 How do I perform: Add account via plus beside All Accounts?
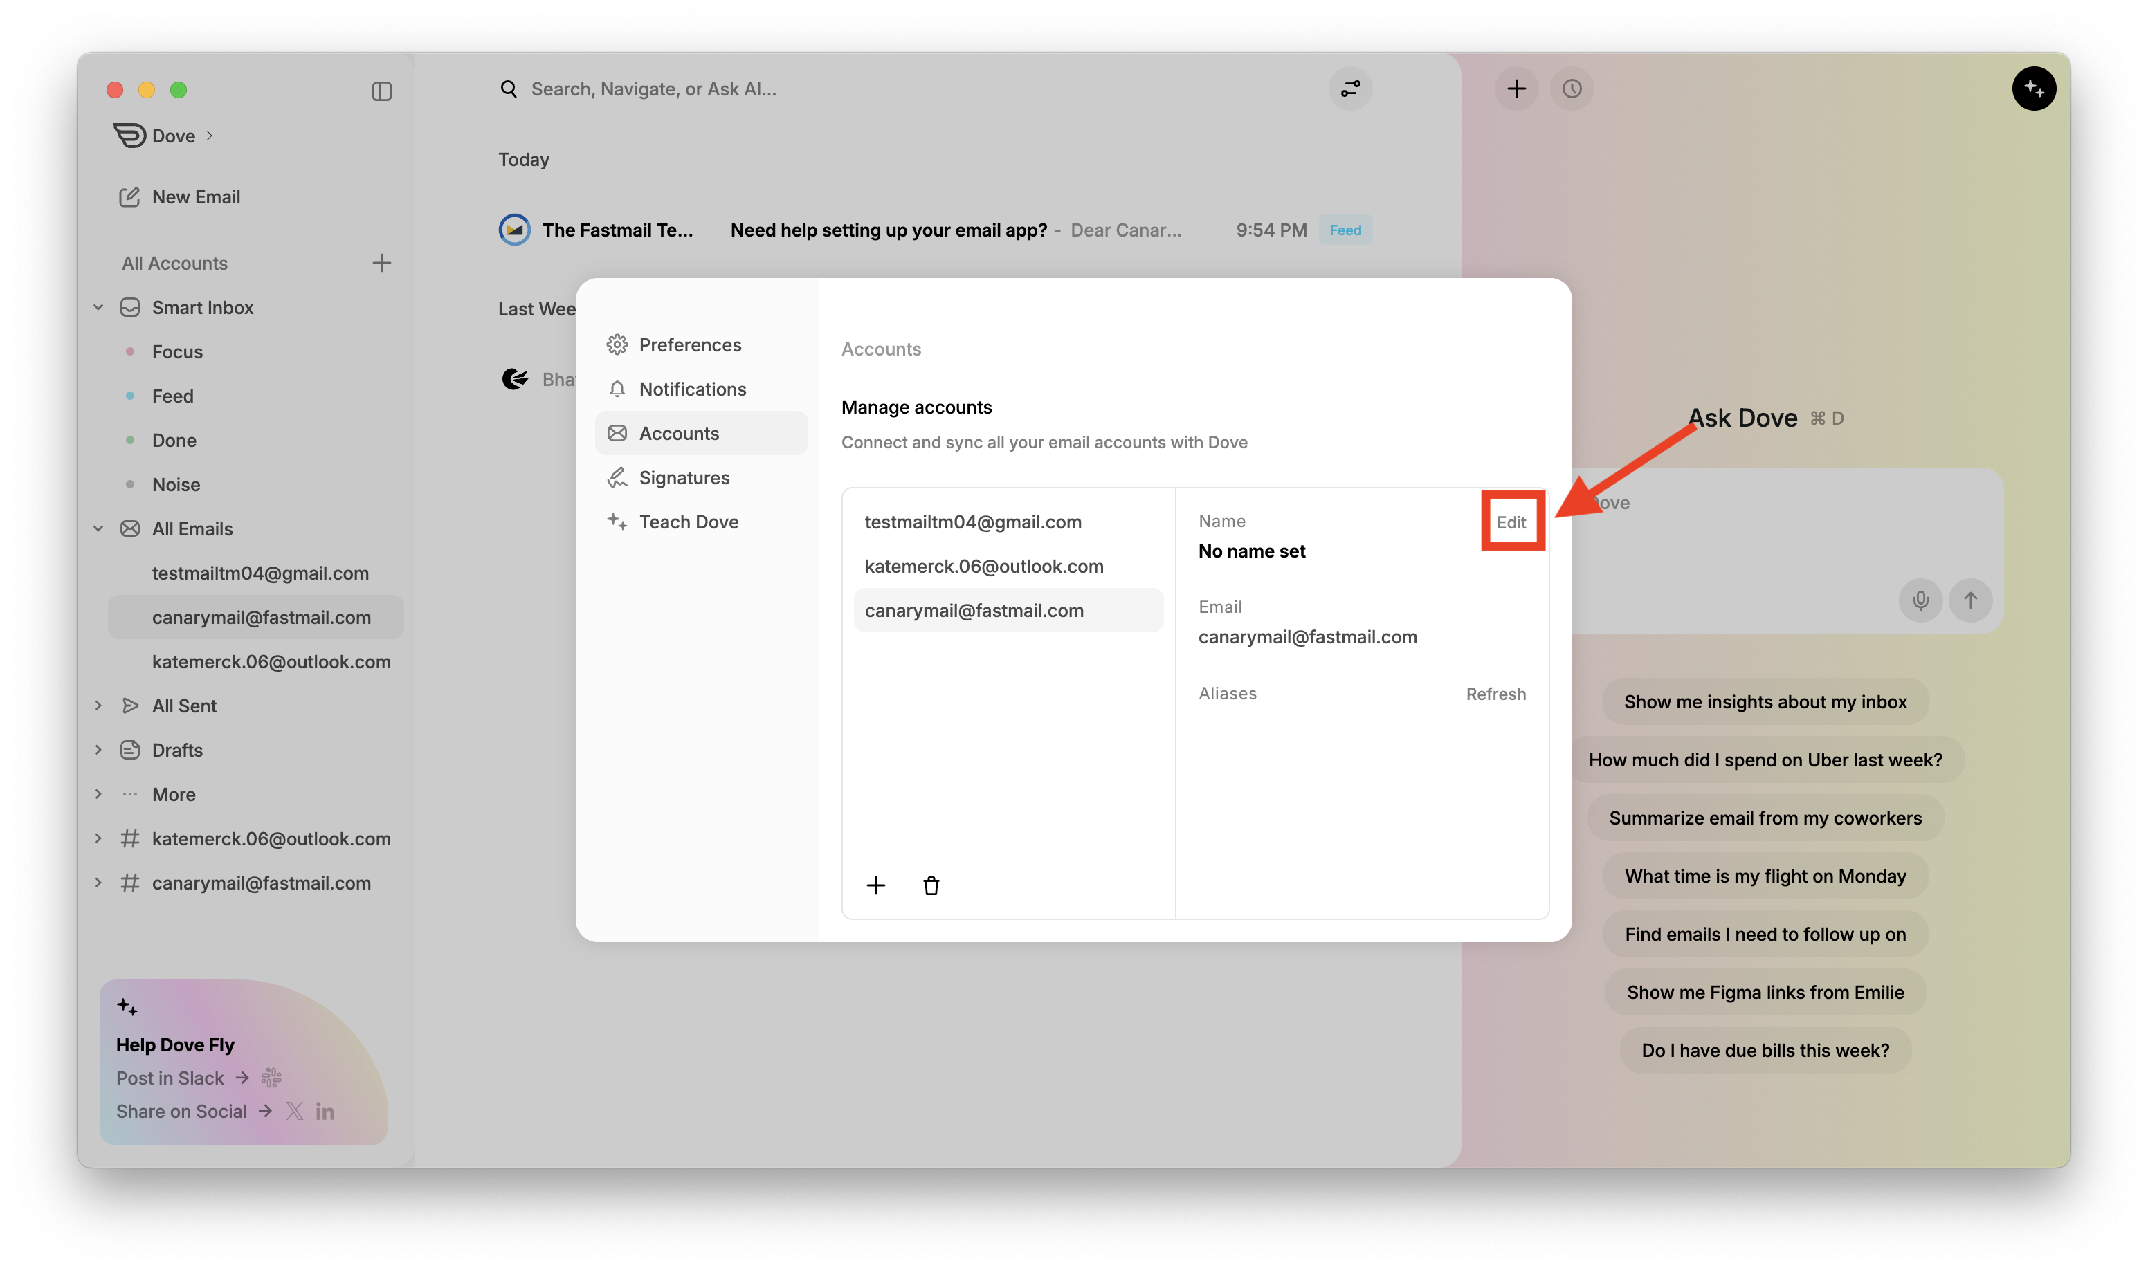[382, 263]
